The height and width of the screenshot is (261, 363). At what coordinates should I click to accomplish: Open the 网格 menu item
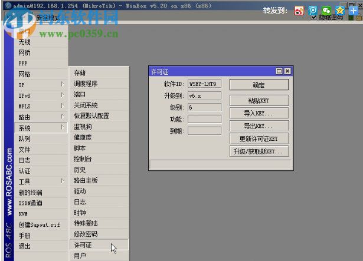click(x=41, y=74)
